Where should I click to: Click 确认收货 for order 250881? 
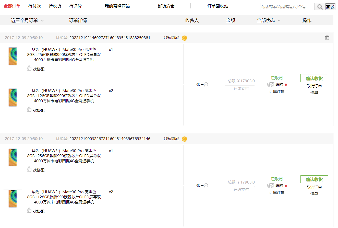click(314, 78)
